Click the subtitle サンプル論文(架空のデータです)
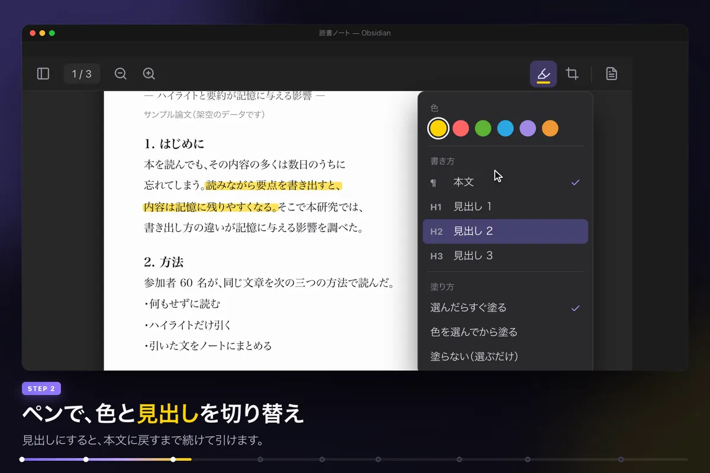The width and height of the screenshot is (710, 473). point(204,115)
